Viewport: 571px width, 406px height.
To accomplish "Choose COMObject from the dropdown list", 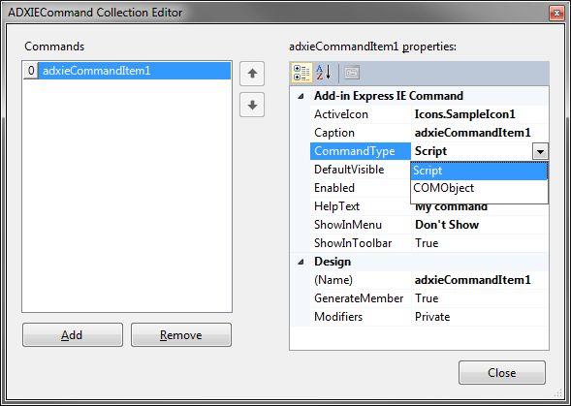I will point(479,188).
